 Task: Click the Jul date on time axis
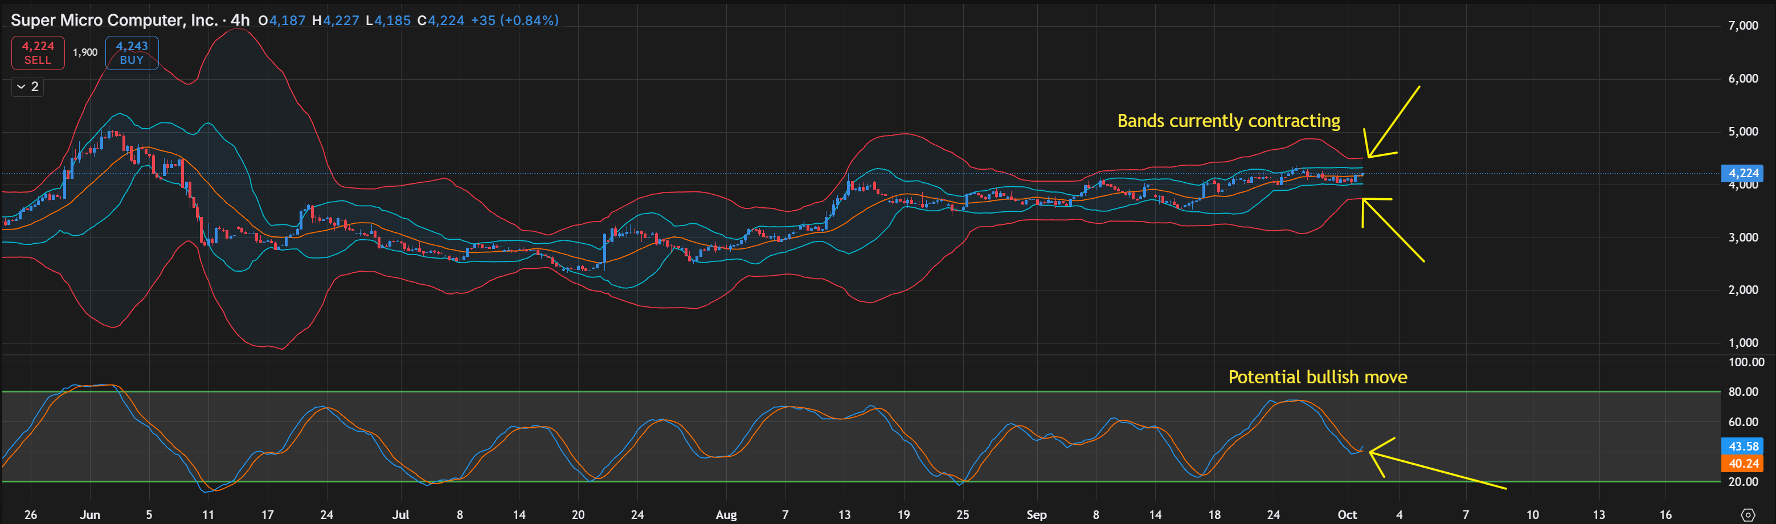coord(400,515)
